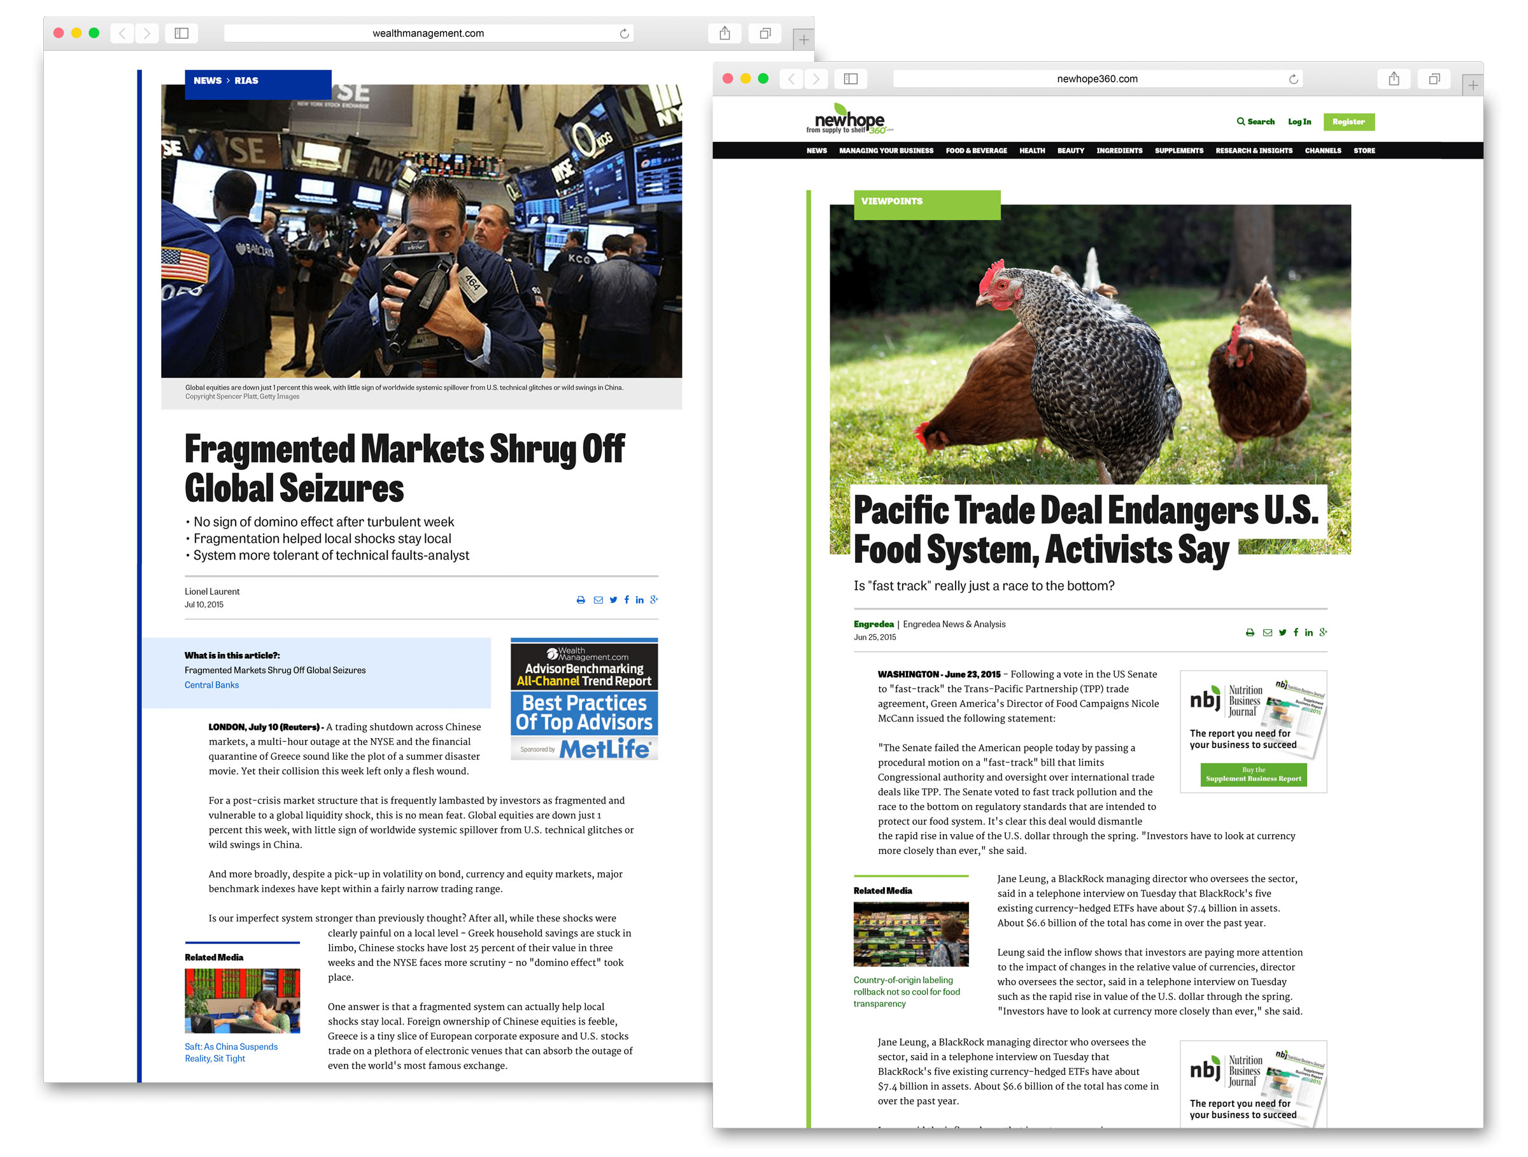Open Country-of-origin labeling related link
This screenshot has width=1528, height=1157.
pyautogui.click(x=907, y=992)
